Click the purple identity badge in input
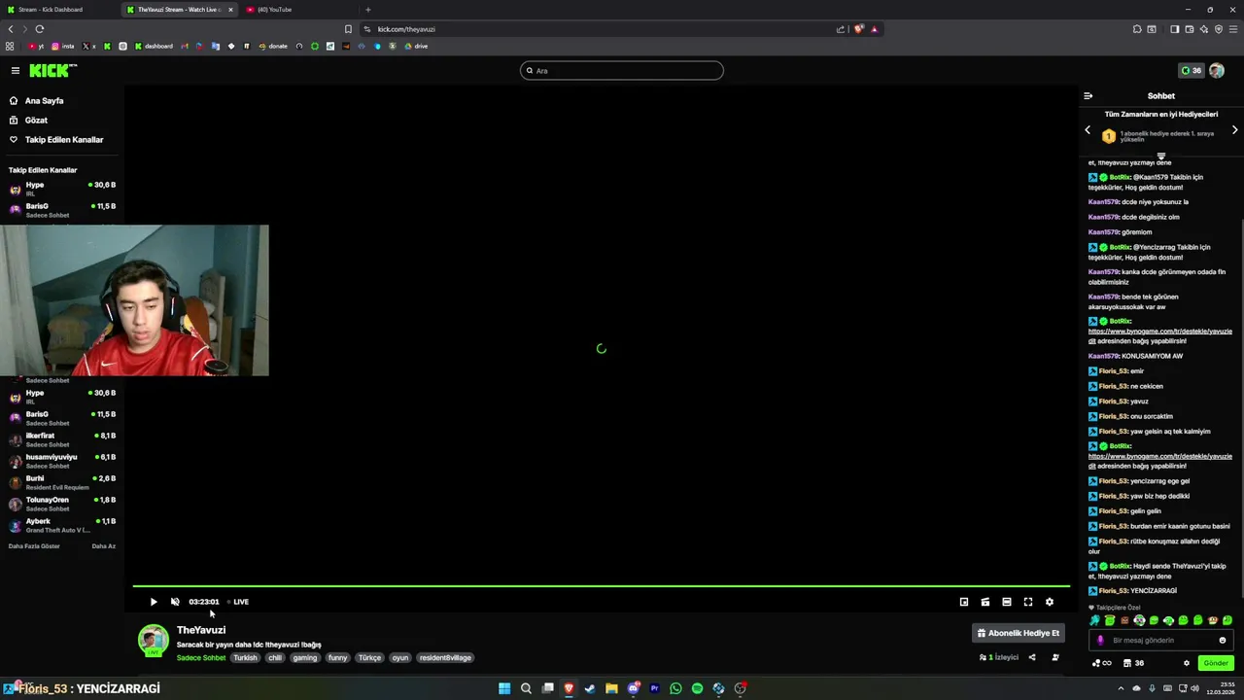Screen dimensions: 1244x700 (1100, 640)
